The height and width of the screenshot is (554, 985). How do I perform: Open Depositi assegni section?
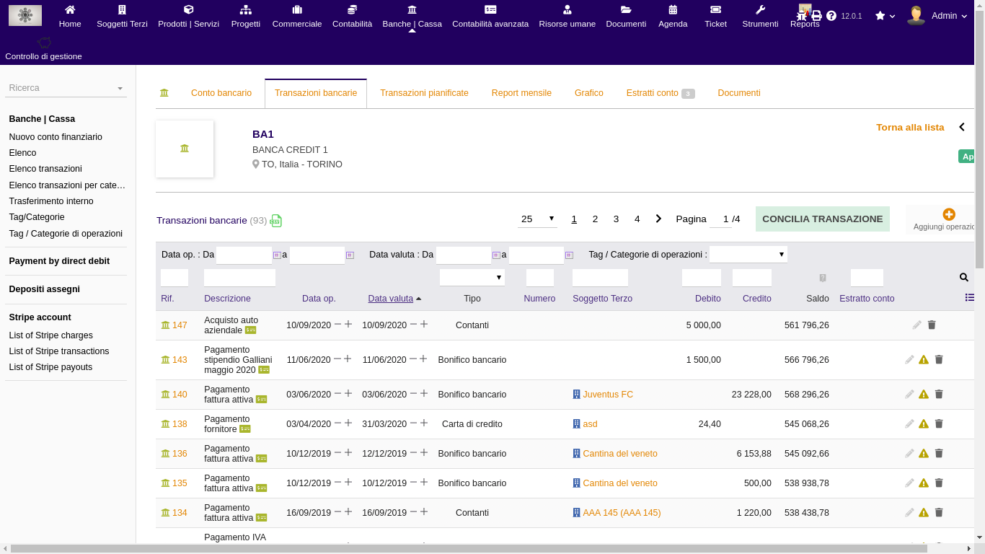click(45, 289)
